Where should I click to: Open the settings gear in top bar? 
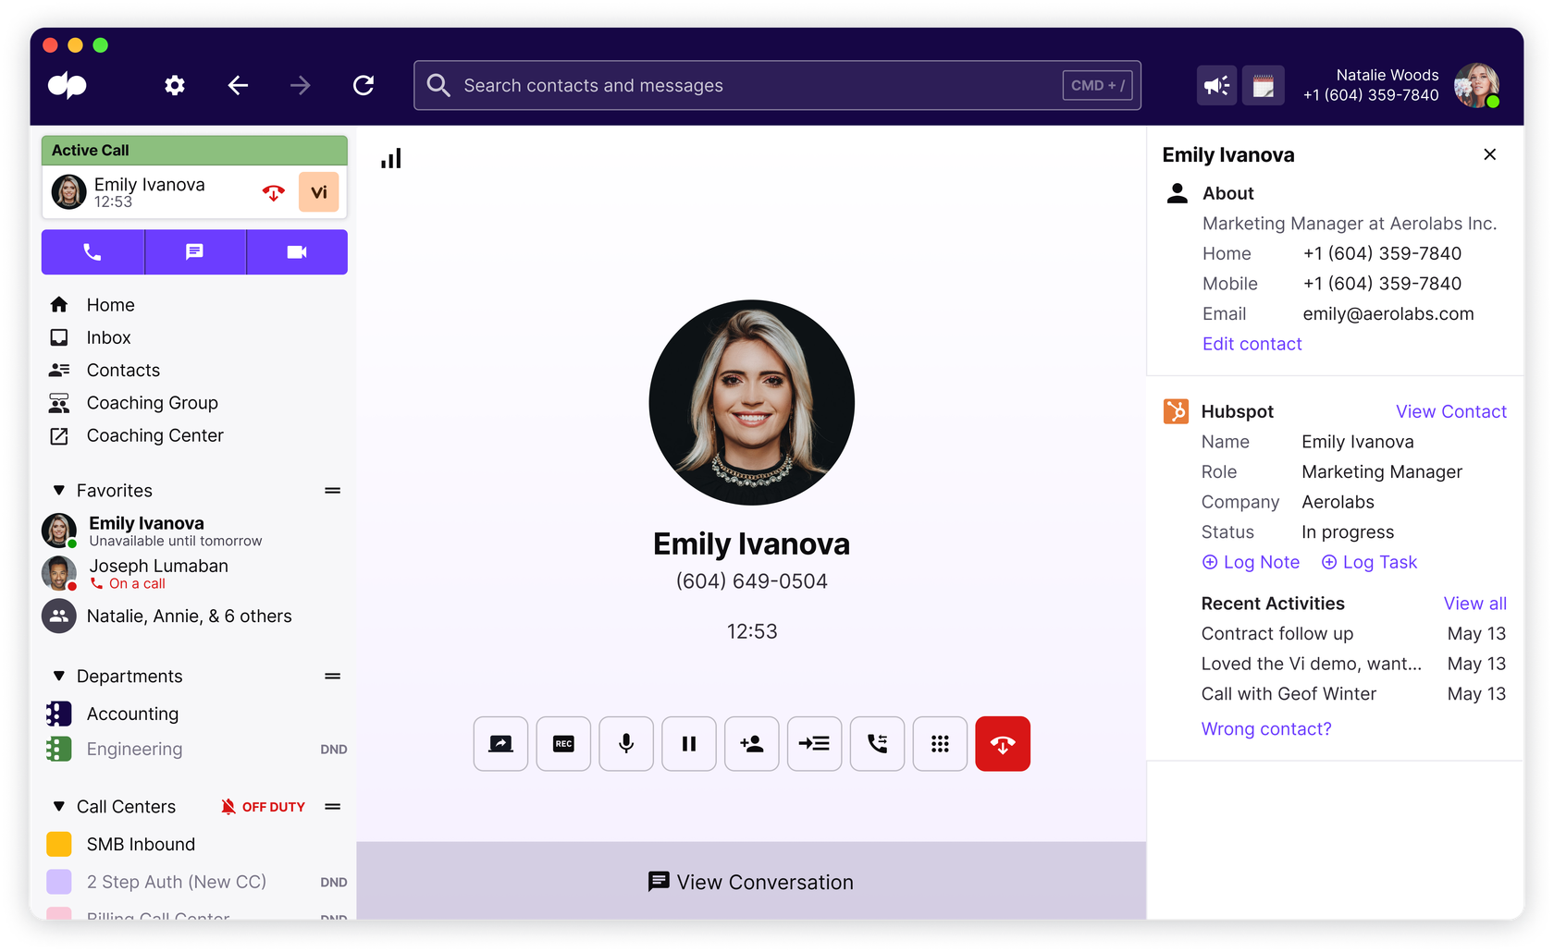coord(175,85)
